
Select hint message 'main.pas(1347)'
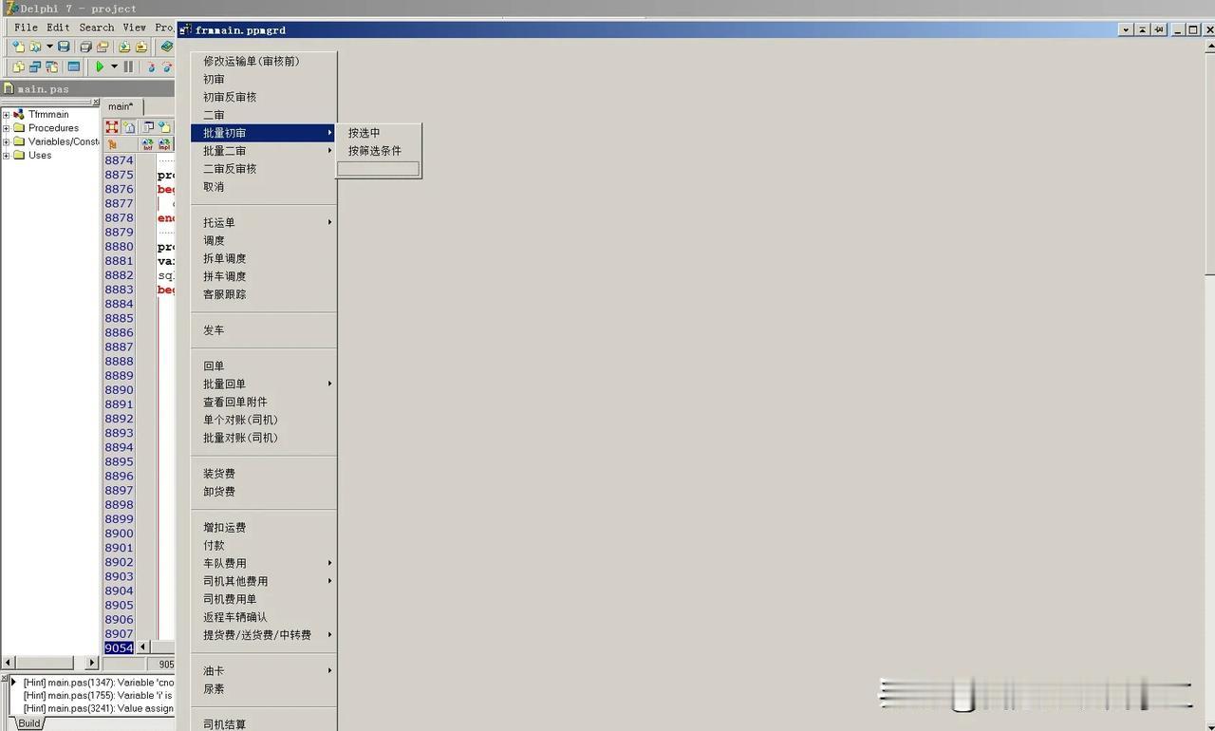point(98,683)
